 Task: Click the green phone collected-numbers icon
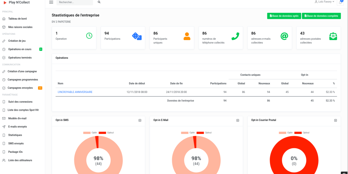(235, 36)
